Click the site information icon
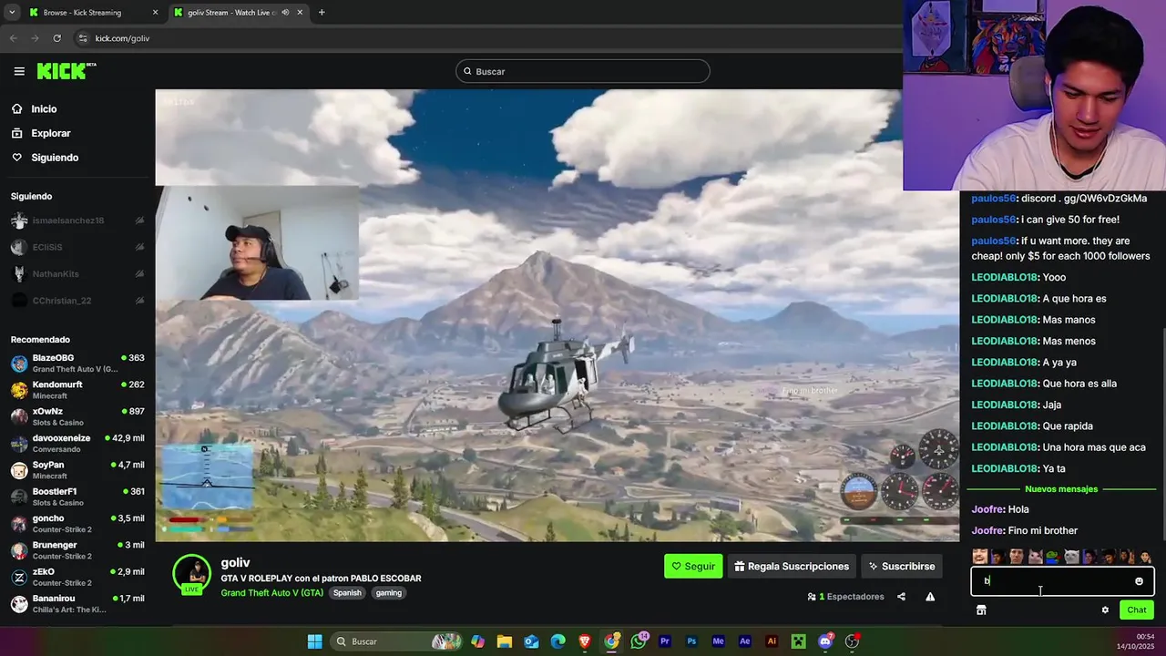The image size is (1166, 656). pyautogui.click(x=83, y=38)
